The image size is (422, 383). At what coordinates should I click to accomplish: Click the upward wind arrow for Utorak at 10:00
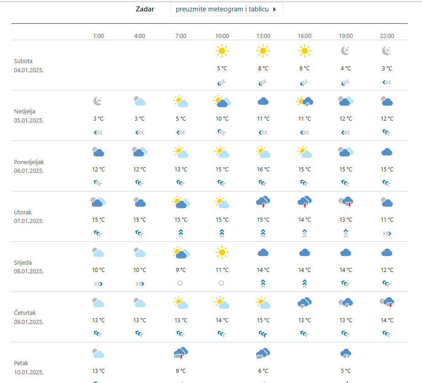(222, 233)
